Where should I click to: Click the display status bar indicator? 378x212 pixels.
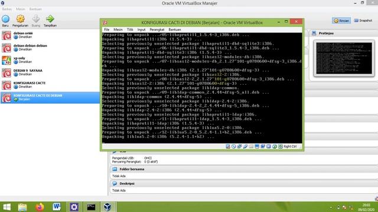click(257, 147)
